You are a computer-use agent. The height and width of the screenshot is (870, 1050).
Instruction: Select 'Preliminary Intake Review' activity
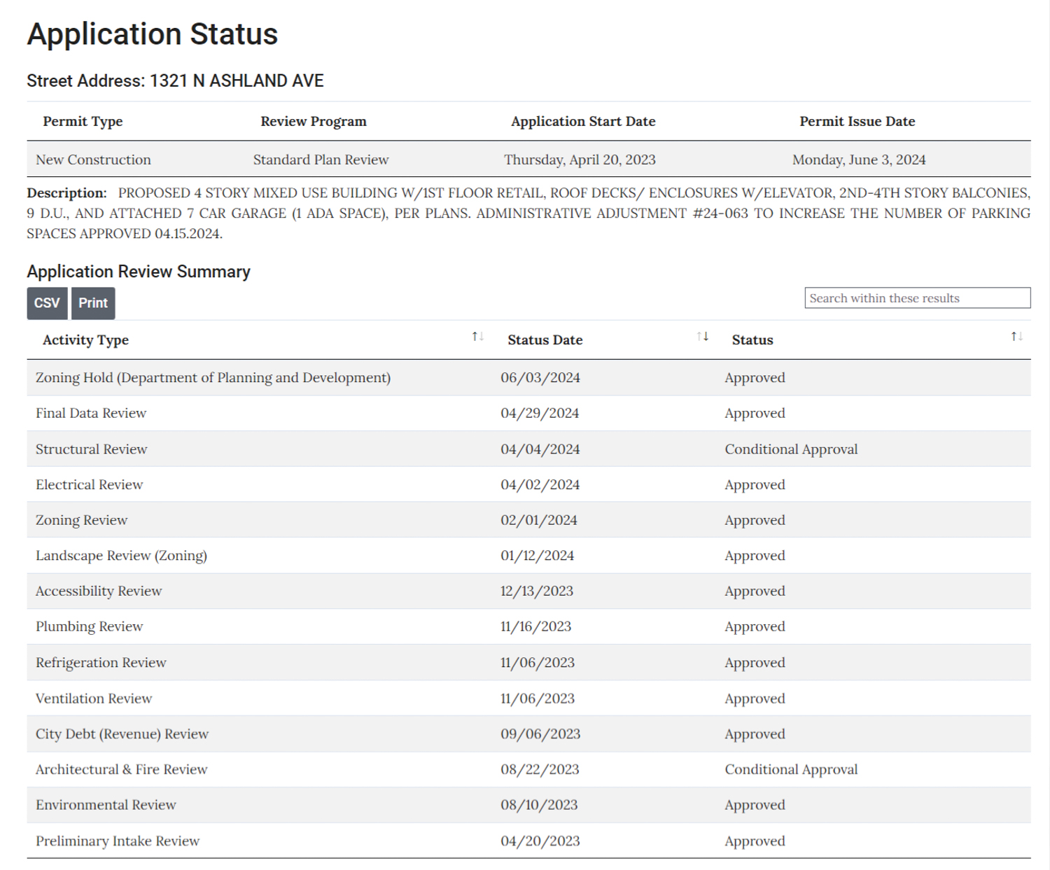click(118, 841)
